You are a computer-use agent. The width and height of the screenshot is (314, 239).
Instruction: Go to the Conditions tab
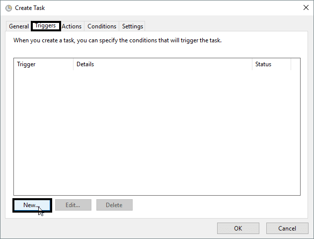(x=102, y=26)
